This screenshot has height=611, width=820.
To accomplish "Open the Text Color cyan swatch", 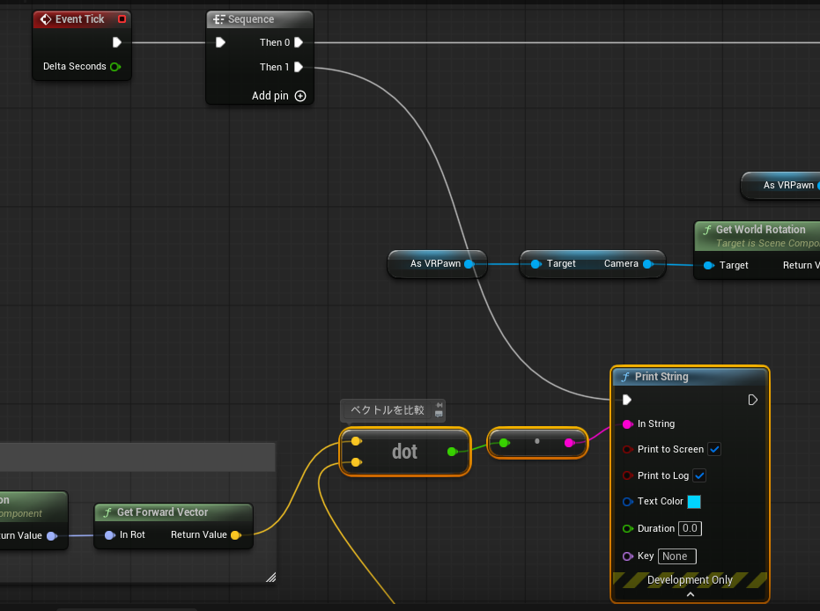I will point(694,502).
